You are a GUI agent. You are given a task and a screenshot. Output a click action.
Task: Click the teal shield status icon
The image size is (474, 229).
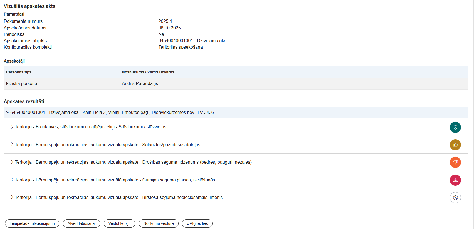click(455, 127)
